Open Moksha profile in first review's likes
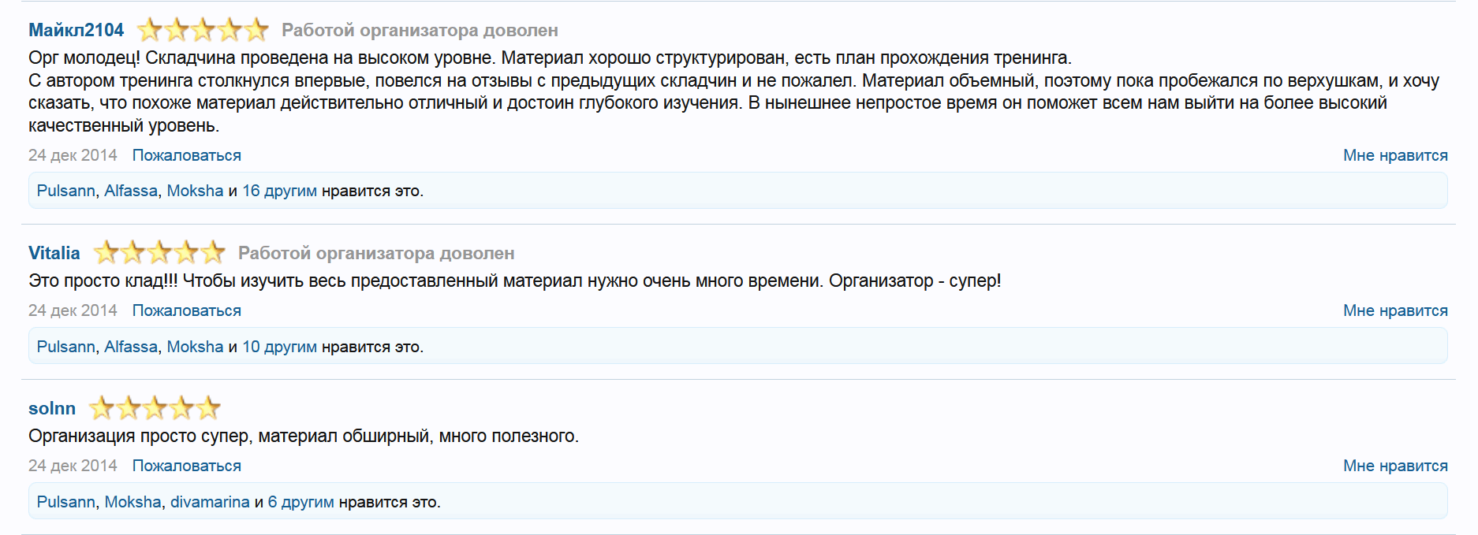 click(195, 191)
